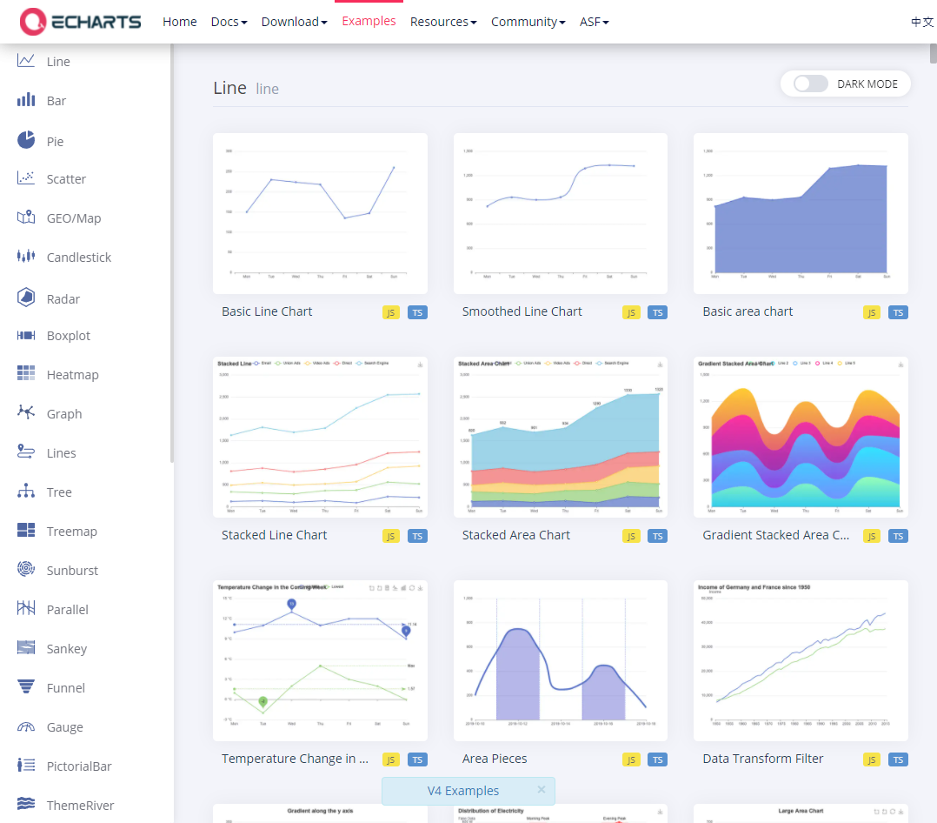Click the Pie chart icon in sidebar
The image size is (937, 823).
26,140
